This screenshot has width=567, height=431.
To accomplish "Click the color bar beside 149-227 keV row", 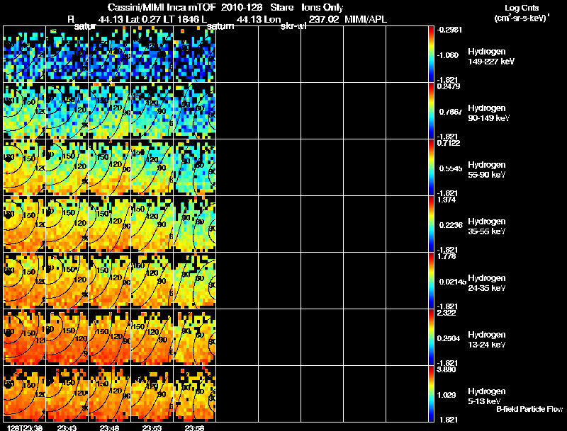I will [431, 54].
